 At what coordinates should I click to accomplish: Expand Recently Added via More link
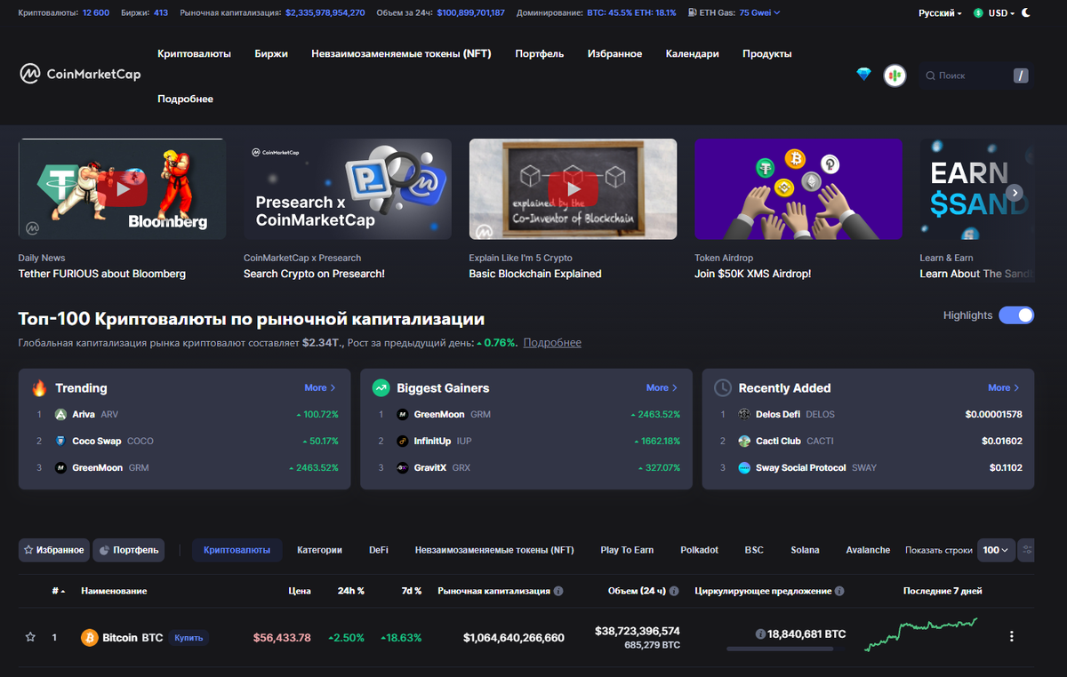[1004, 388]
